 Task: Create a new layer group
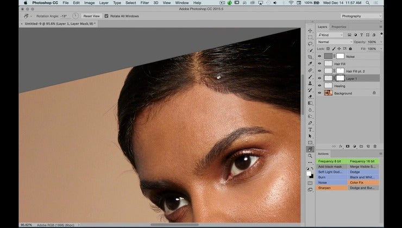click(361, 146)
